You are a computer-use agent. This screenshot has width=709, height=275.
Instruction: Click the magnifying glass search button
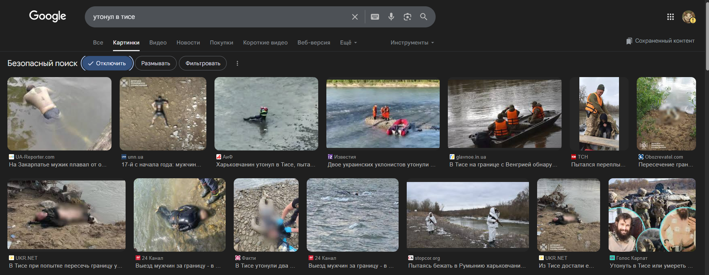pos(423,17)
